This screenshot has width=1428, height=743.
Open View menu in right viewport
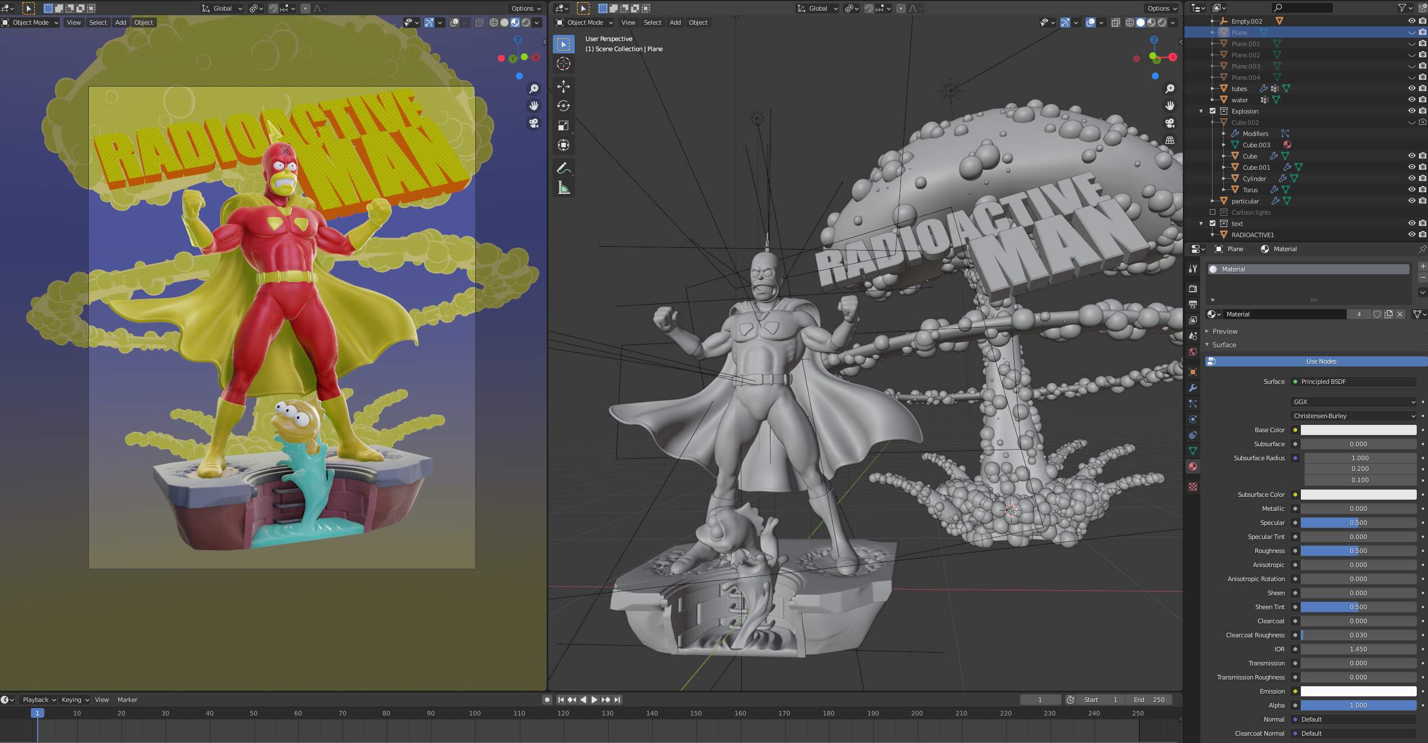tap(628, 22)
